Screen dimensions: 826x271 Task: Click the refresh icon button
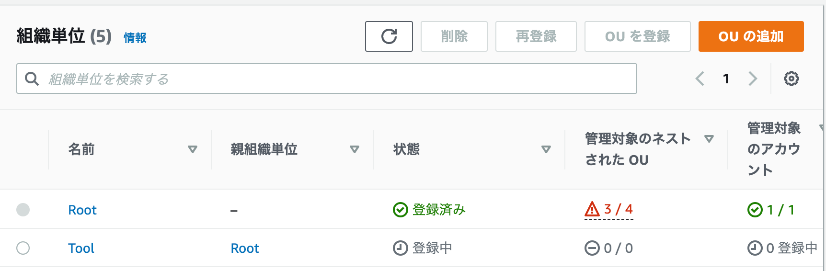point(389,36)
